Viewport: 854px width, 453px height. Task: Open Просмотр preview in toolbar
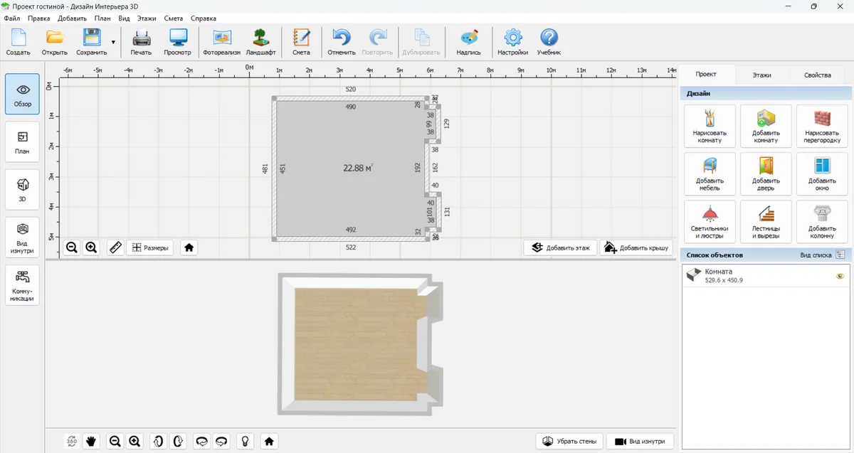[177, 42]
